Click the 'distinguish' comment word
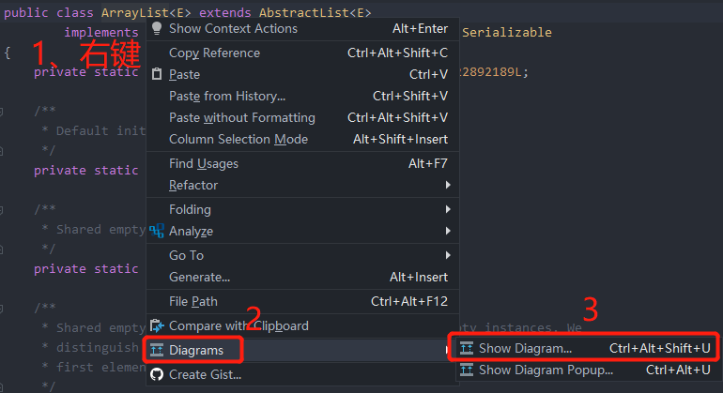This screenshot has height=393, width=723. tap(98, 347)
